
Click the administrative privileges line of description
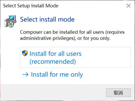[65, 38]
